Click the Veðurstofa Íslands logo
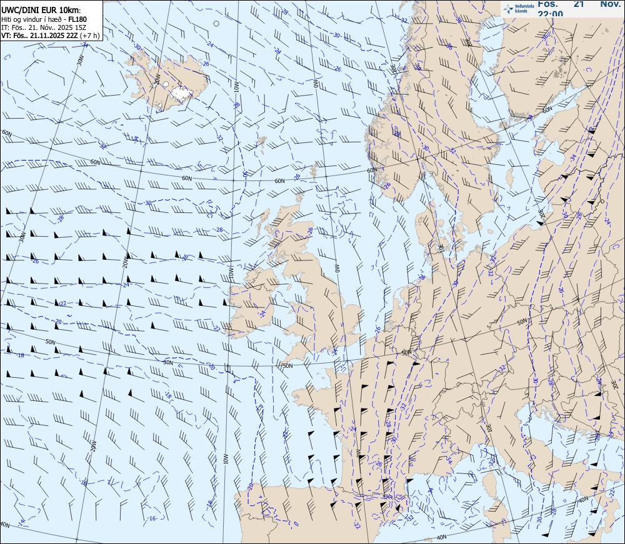 click(x=518, y=9)
